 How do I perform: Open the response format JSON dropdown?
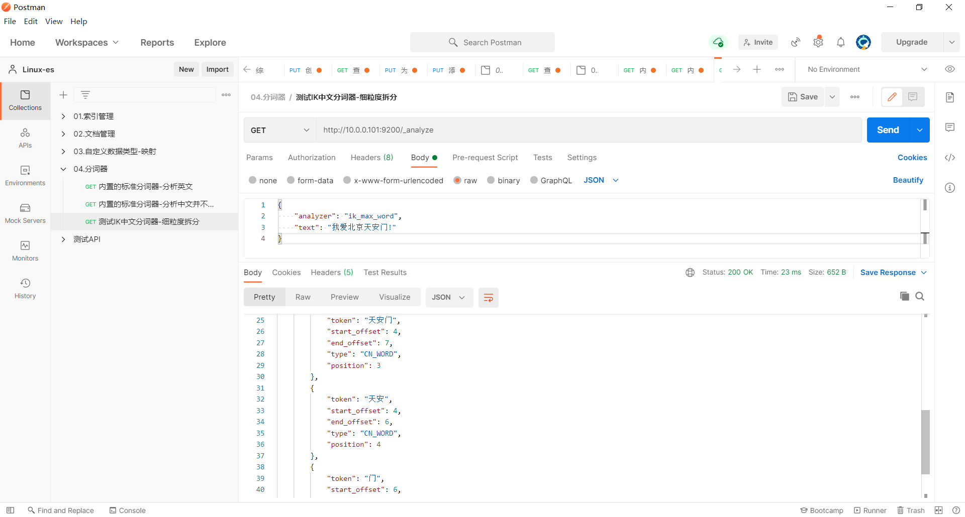(449, 298)
